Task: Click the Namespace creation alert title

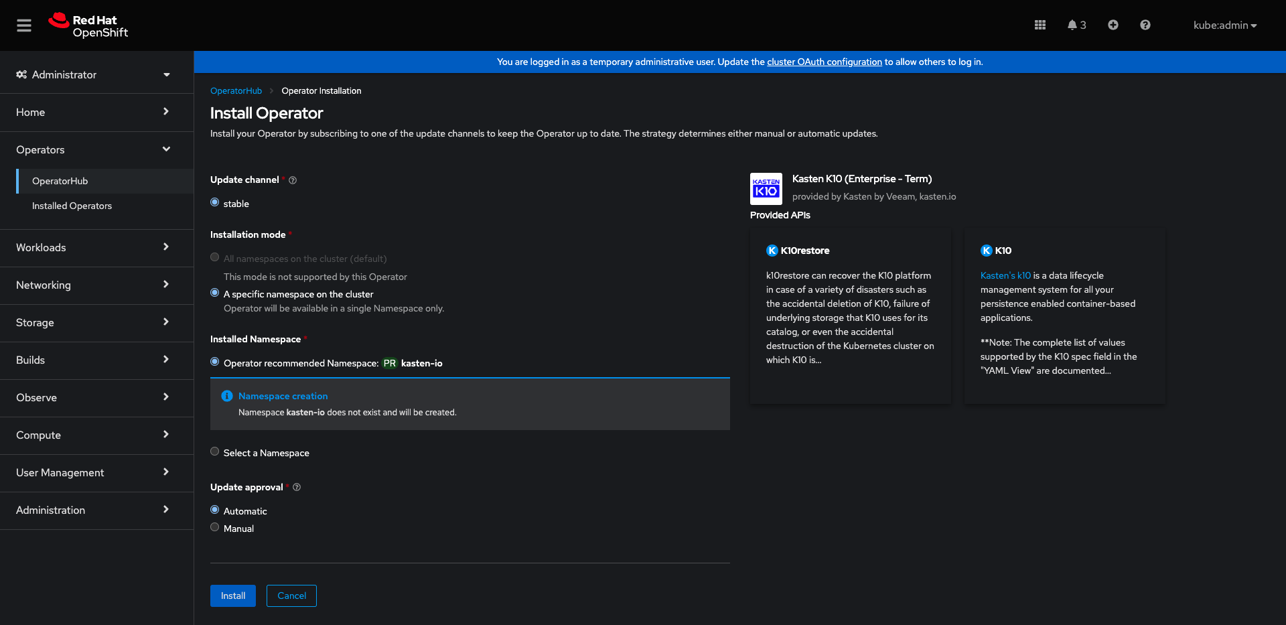Action: 283,396
